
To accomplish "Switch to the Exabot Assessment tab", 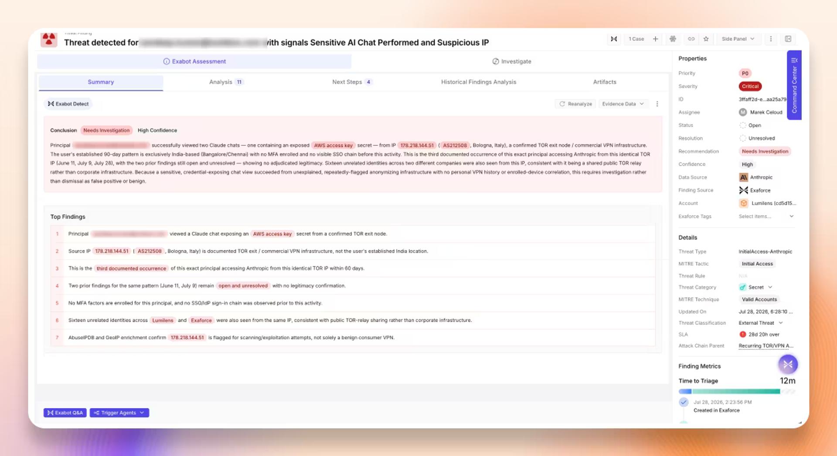I will point(194,61).
